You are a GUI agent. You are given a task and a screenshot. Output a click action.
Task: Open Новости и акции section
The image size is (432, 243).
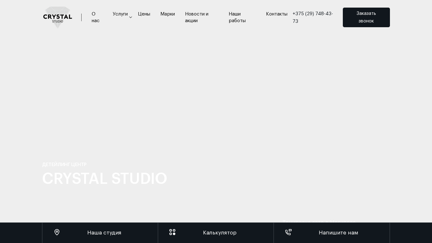[197, 17]
